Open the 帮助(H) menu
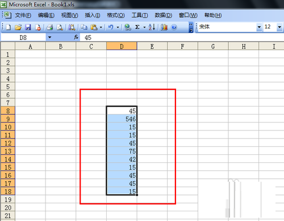This screenshot has width=284, height=221. pos(213,15)
